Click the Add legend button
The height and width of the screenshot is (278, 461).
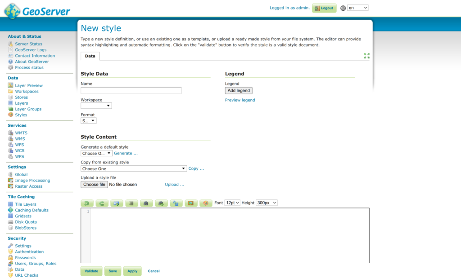click(x=239, y=91)
